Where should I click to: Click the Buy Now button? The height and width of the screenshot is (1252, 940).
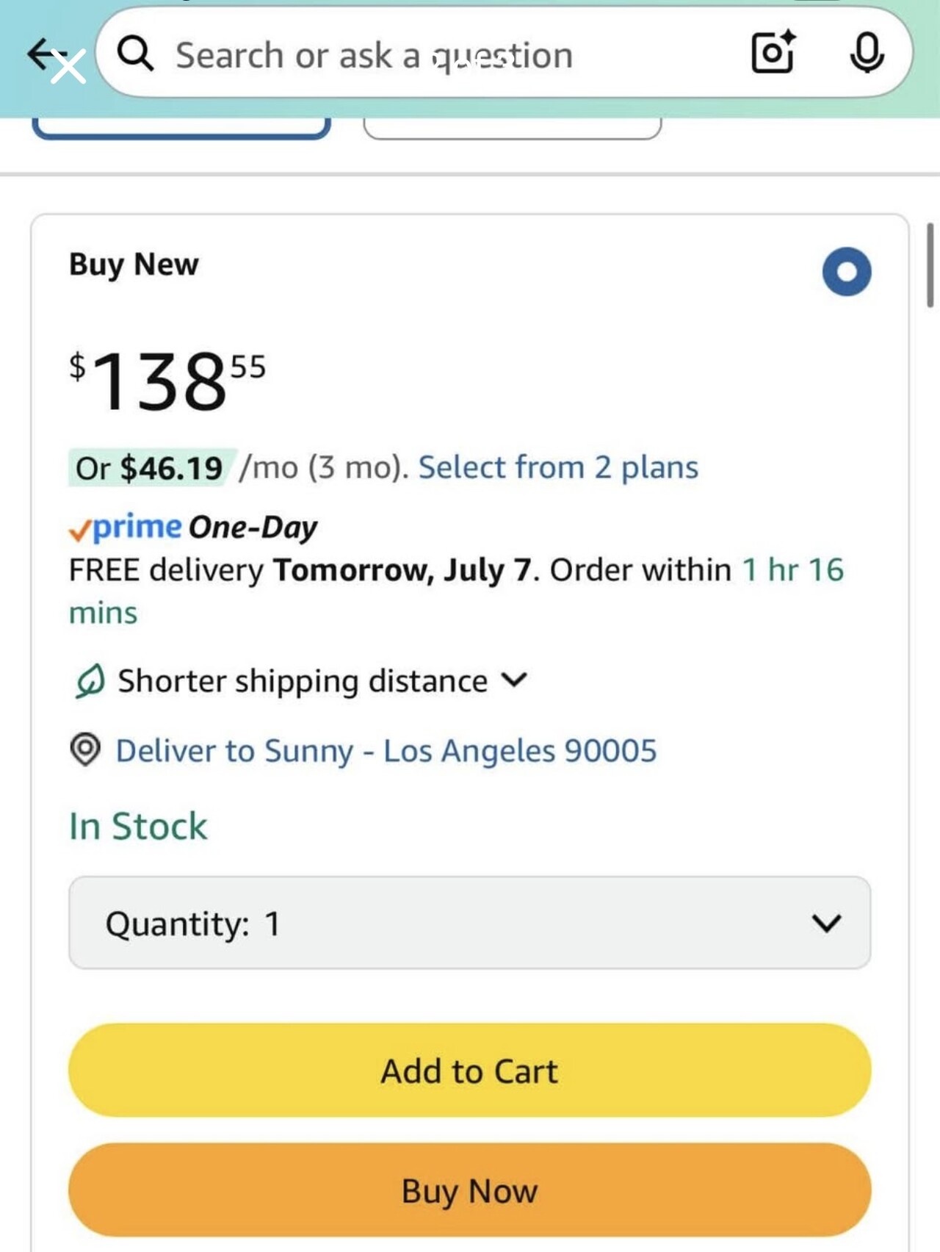click(x=470, y=1190)
